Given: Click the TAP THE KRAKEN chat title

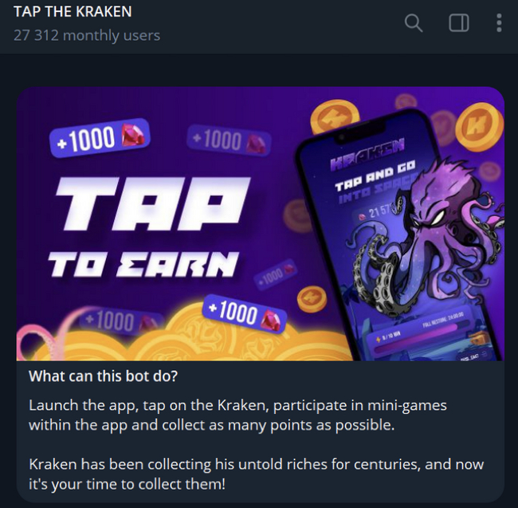Looking at the screenshot, I should click(73, 12).
